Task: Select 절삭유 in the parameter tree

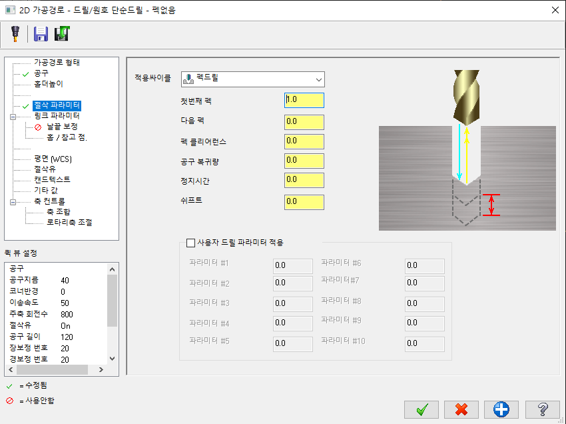Action: [x=43, y=169]
